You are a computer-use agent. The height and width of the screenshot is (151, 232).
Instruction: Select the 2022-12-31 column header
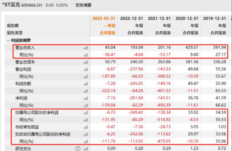point(132,18)
